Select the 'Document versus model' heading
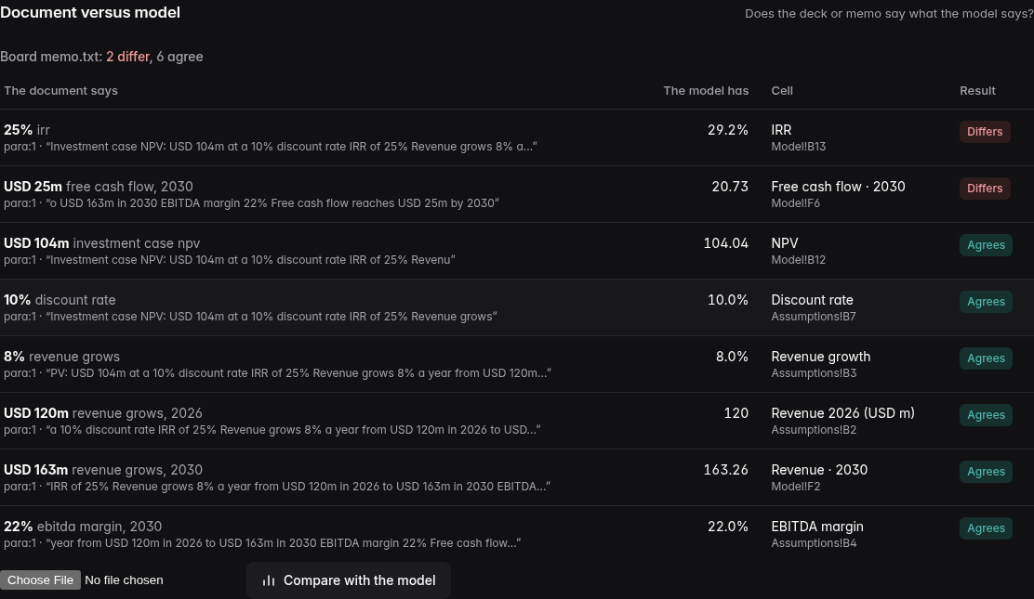Screen dimensions: 1034x599 point(90,12)
